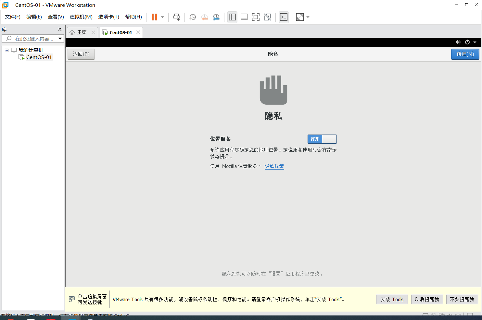Open the power options dropdown arrow

pos(474,42)
